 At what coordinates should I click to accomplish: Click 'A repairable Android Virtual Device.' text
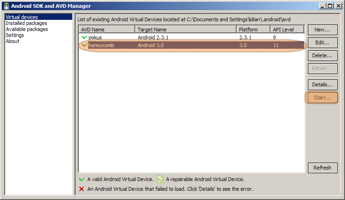pos(205,179)
